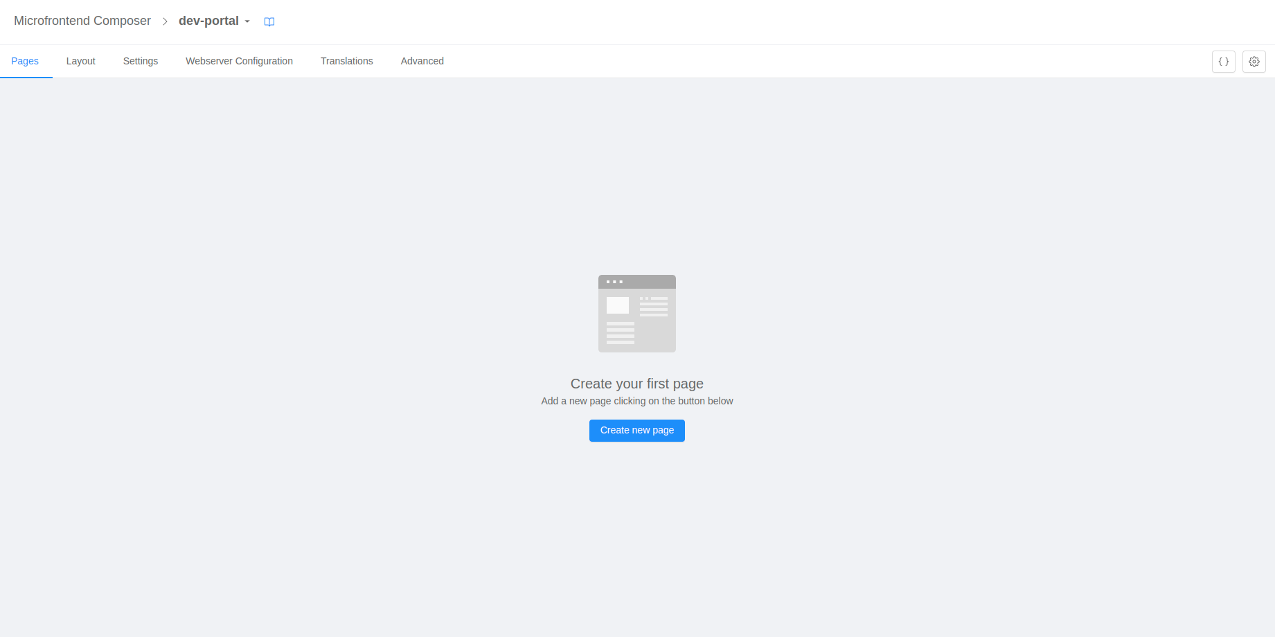Click the curly braces code view icon
1275x637 pixels.
[1223, 62]
